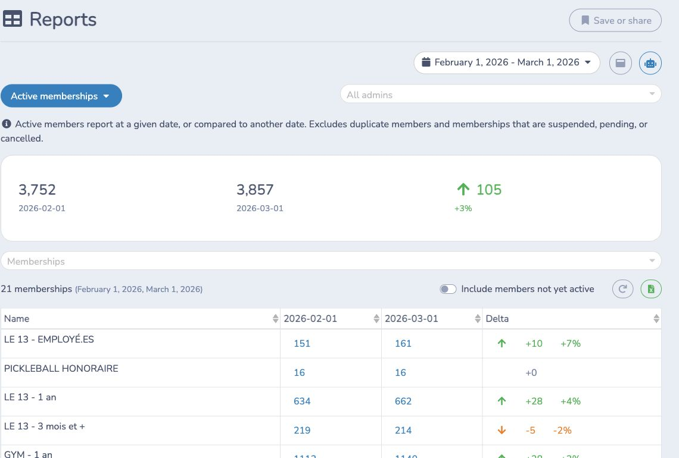Click the large green up arrow by 105
The height and width of the screenshot is (458, 679).
[463, 189]
